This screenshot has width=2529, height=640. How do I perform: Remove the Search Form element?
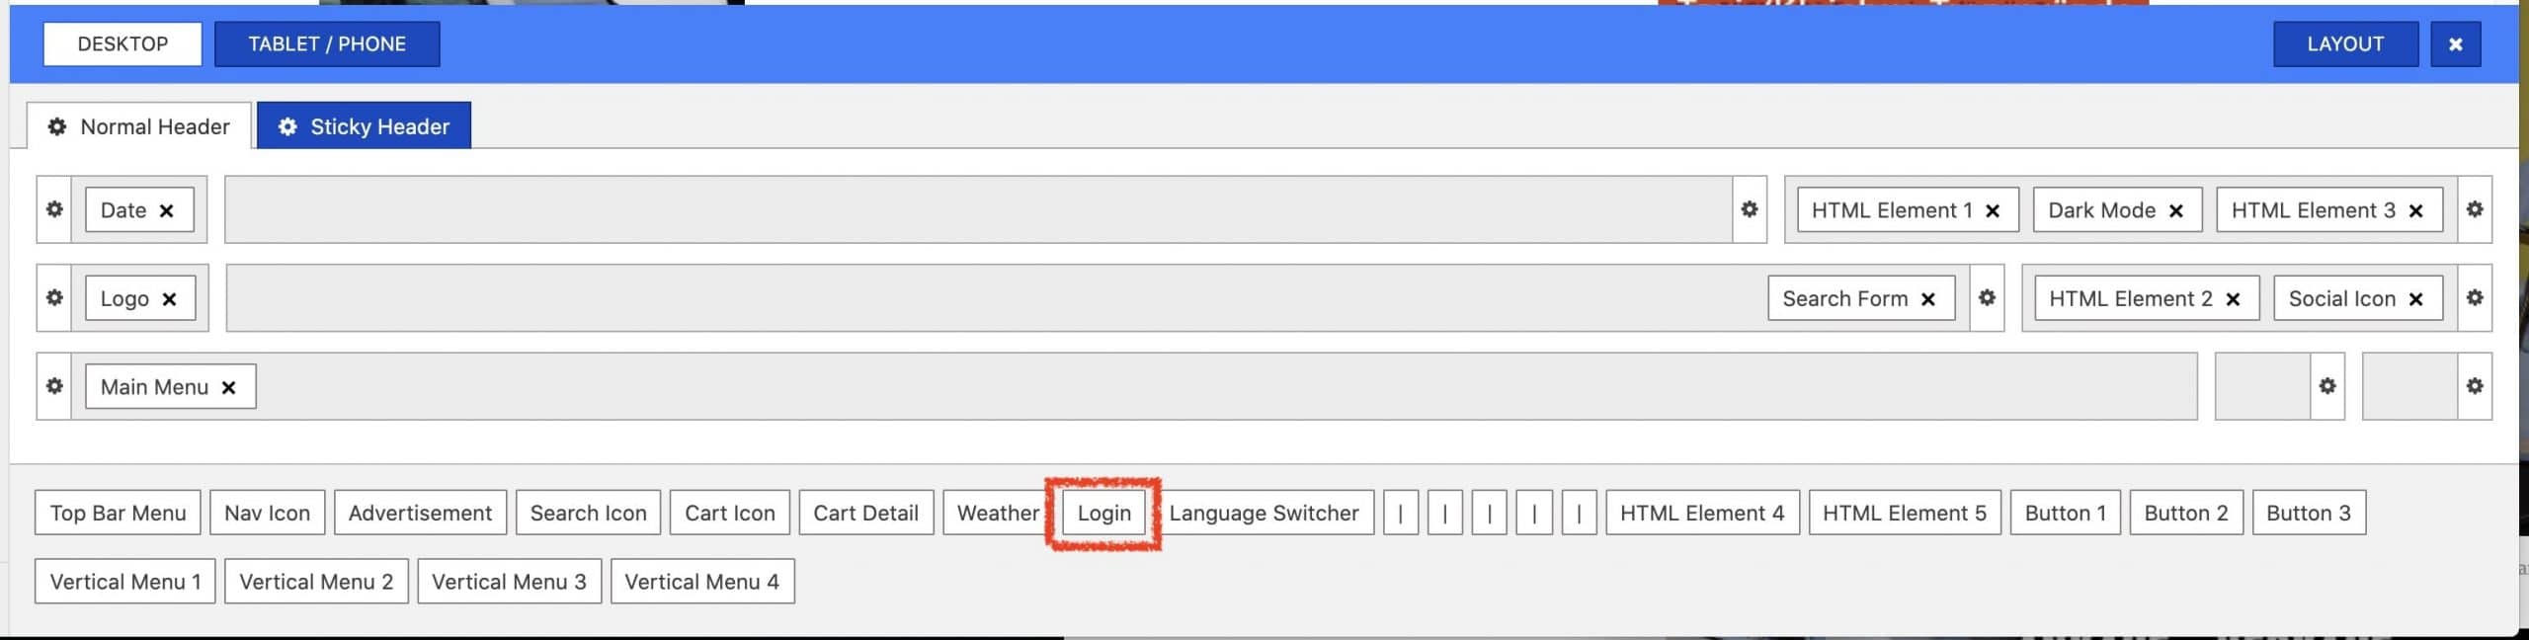1927,299
